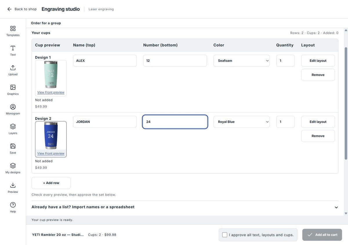The image size is (348, 245).
Task: Check the approve all text checkbox
Action: [x=225, y=235]
